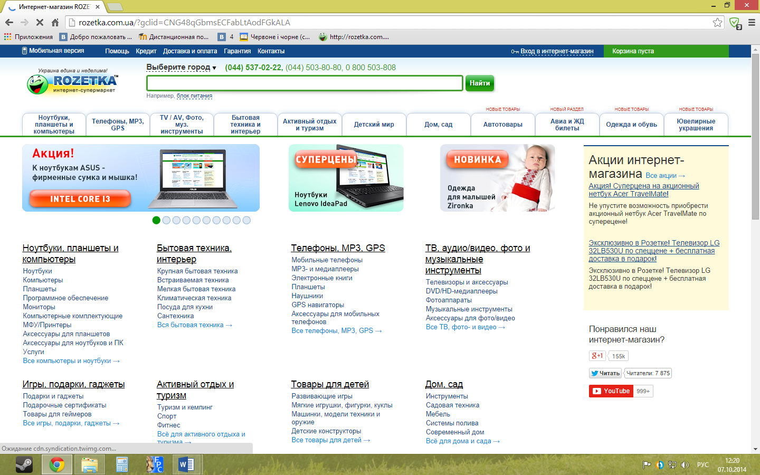Bookmark this page with star icon
The image size is (760, 475).
coord(717,22)
